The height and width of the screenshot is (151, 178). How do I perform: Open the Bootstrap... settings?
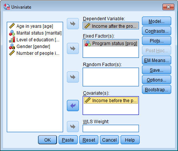(157, 90)
